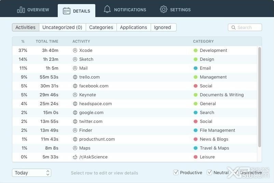Click the globe icon next to facebook.com
This screenshot has height=183, width=274.
[75, 86]
